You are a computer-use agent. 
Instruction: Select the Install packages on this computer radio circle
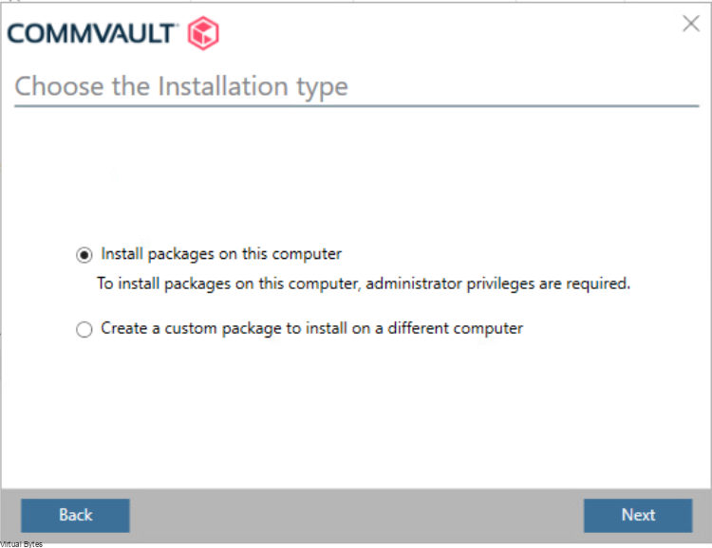[x=84, y=254]
